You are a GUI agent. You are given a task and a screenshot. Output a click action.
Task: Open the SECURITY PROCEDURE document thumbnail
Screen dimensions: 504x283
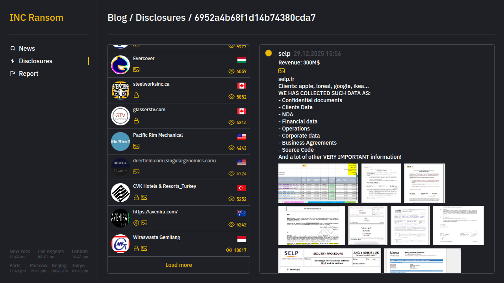[330, 260]
